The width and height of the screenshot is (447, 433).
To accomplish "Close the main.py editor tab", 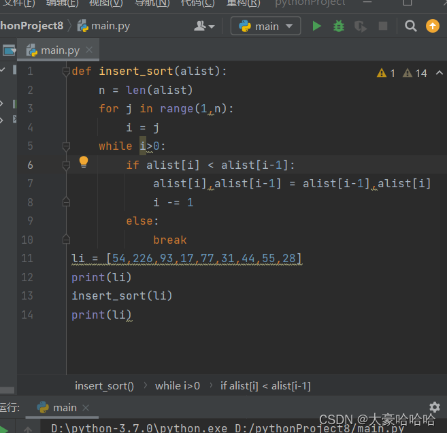I will [x=89, y=50].
